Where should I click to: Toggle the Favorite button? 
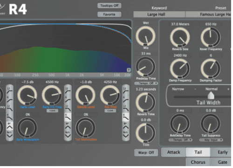click(x=110, y=14)
